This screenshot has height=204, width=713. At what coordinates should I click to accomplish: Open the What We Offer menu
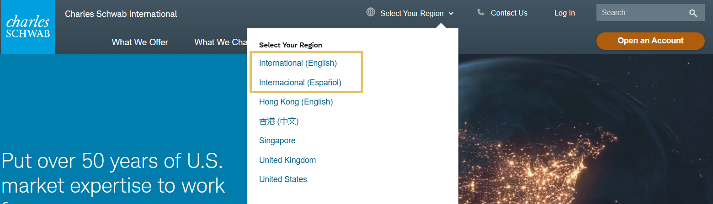[x=140, y=42]
